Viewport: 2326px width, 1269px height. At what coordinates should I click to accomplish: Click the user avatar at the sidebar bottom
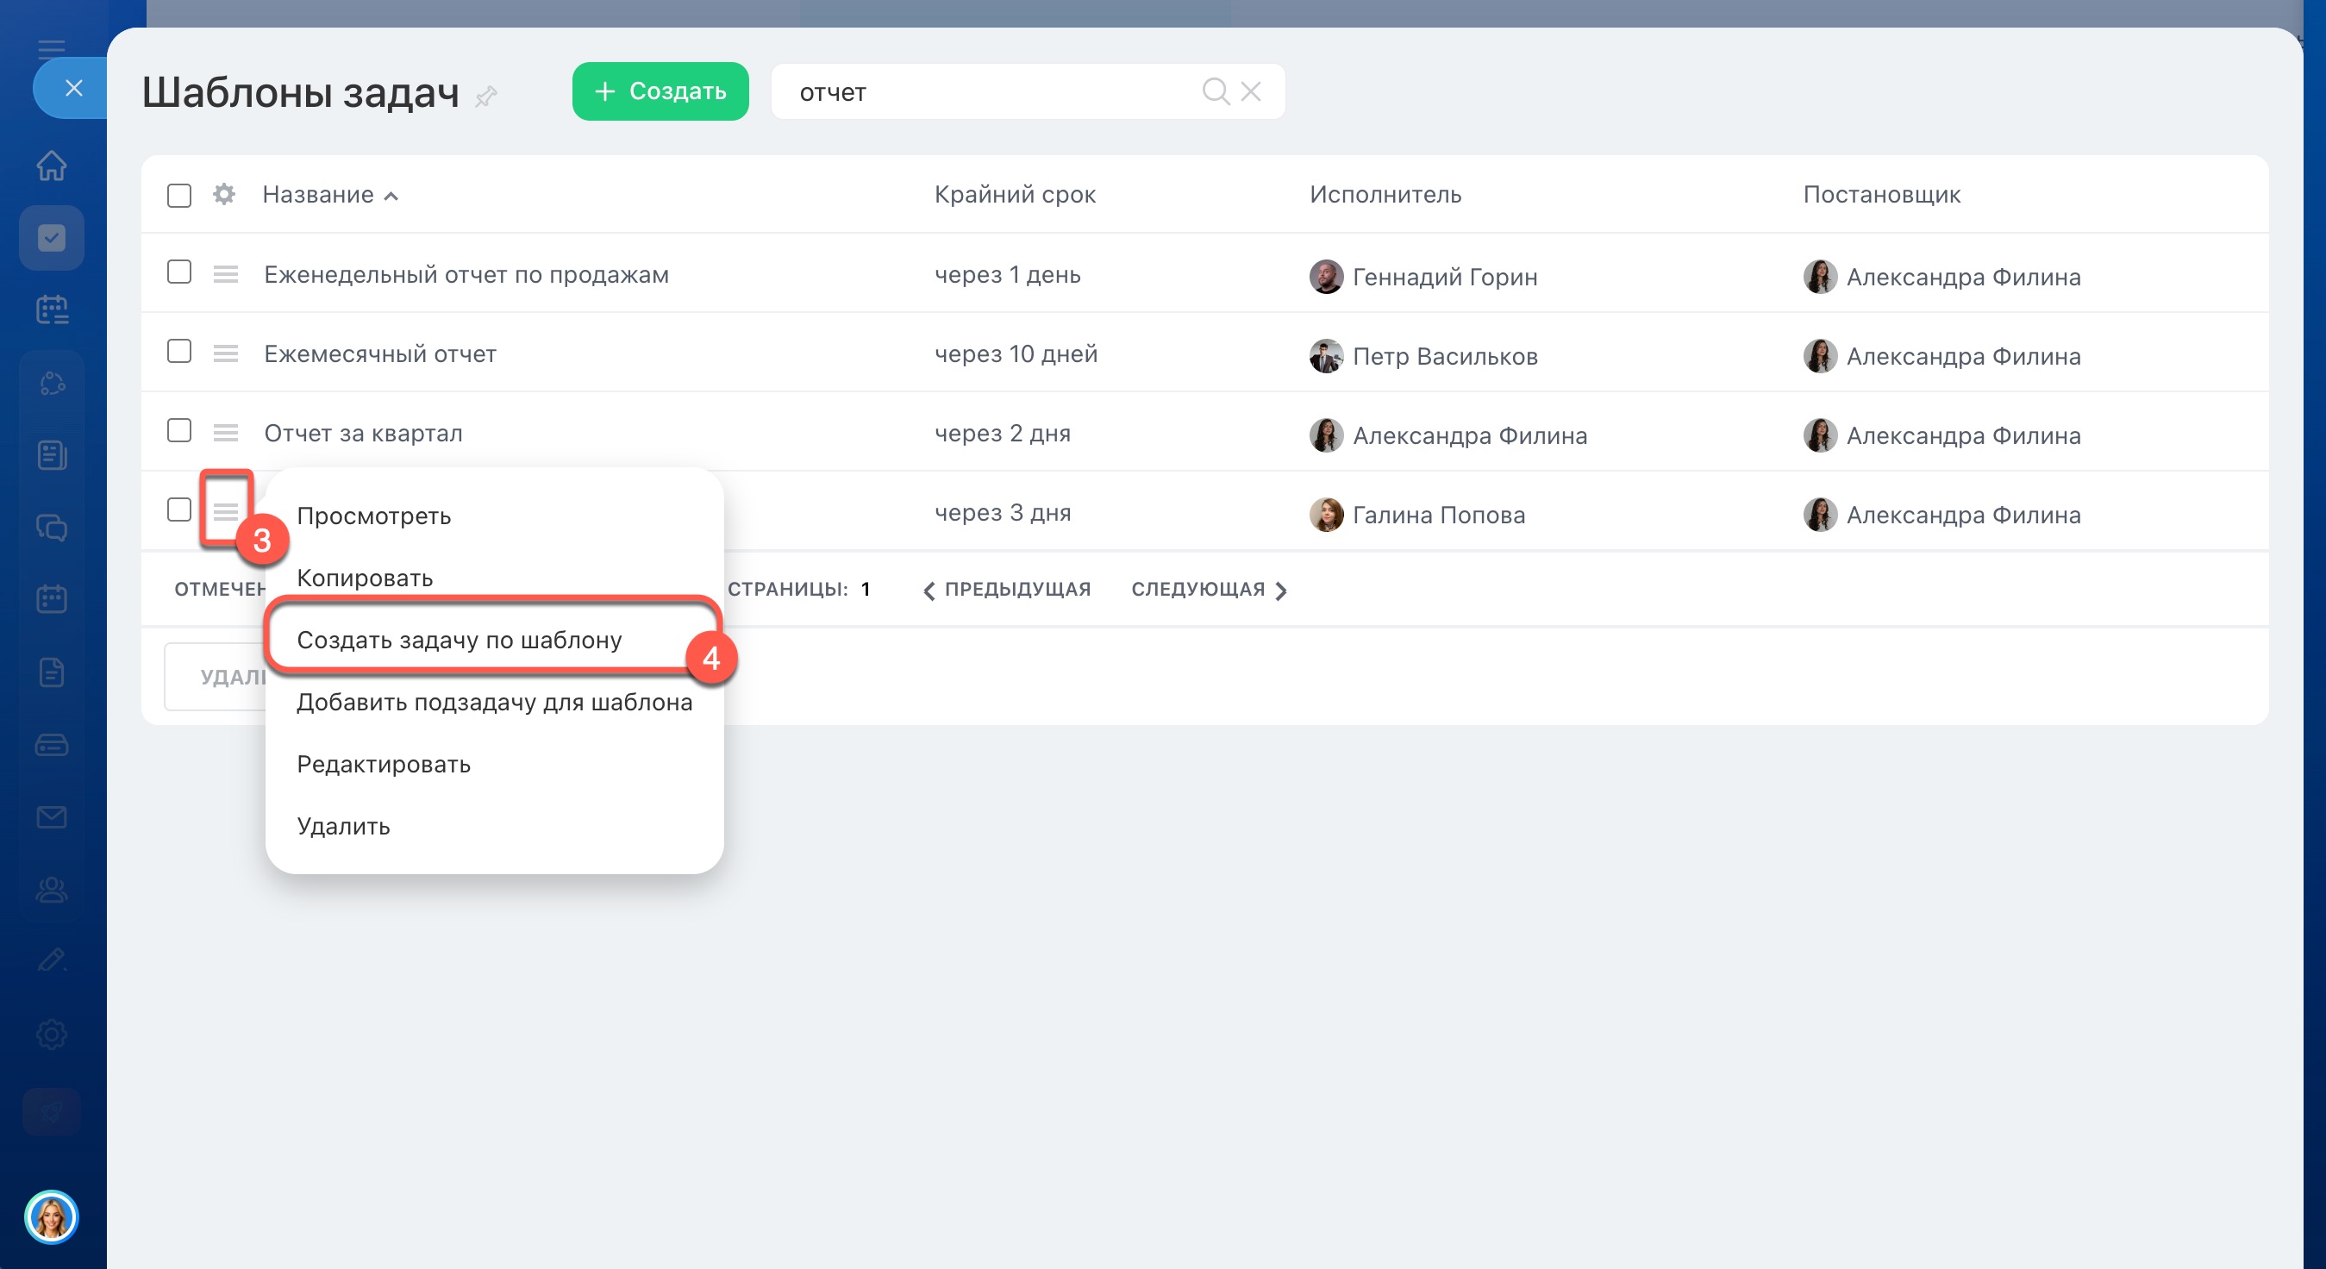point(52,1216)
